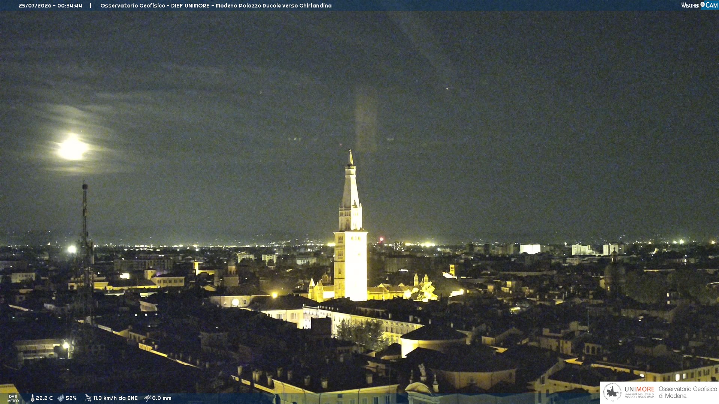The height and width of the screenshot is (404, 719).
Task: Click the humidity droplet icon
Action: (61, 398)
